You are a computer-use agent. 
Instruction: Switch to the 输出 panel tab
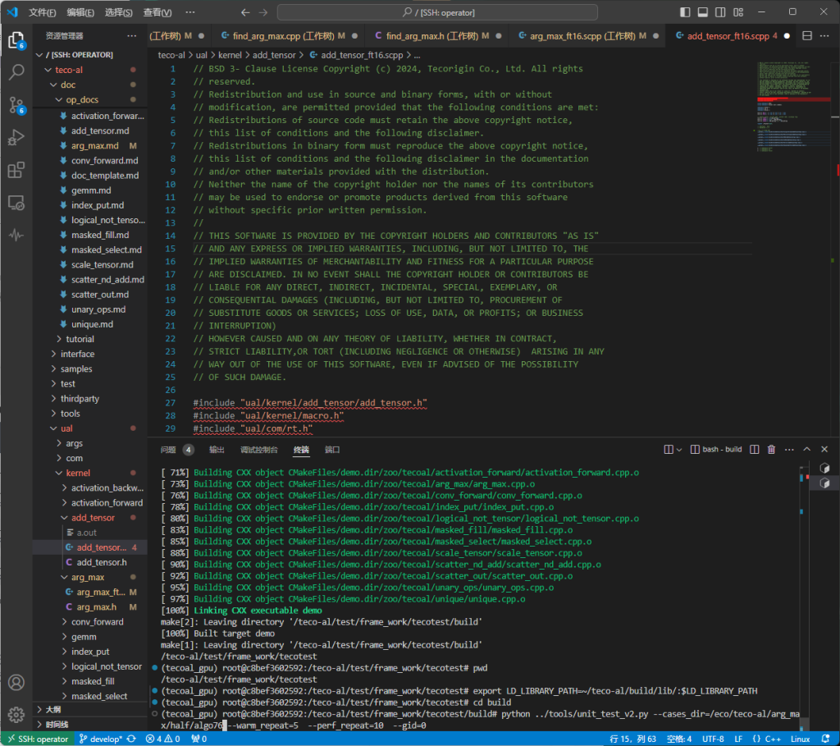click(x=217, y=450)
